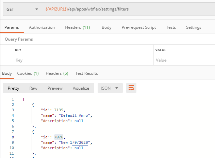Go to the Tests tab
Image resolution: width=215 pixels, height=158 pixels.
click(171, 27)
